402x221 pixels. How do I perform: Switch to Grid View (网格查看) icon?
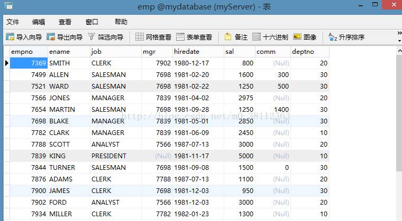pyautogui.click(x=140, y=37)
